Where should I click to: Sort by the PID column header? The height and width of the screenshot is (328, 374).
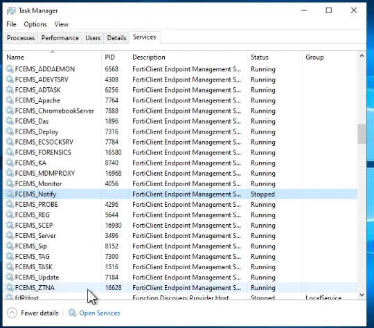coord(115,57)
